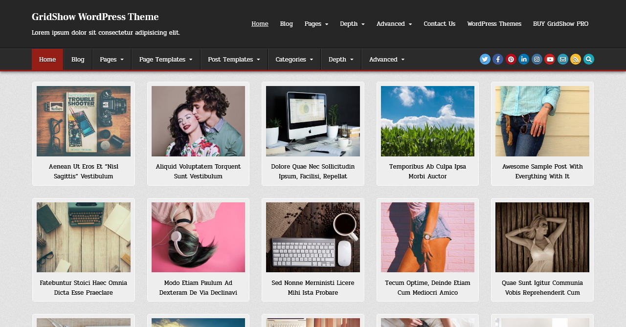Image resolution: width=626 pixels, height=327 pixels.
Task: Click the camera and Trouble Shooter book thumbnail
Action: pos(84,121)
